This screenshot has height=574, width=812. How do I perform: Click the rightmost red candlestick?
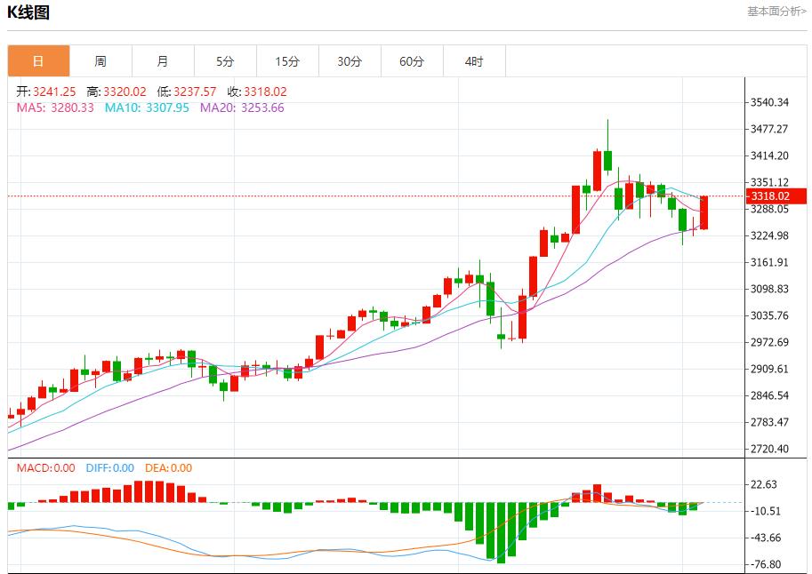(x=703, y=212)
